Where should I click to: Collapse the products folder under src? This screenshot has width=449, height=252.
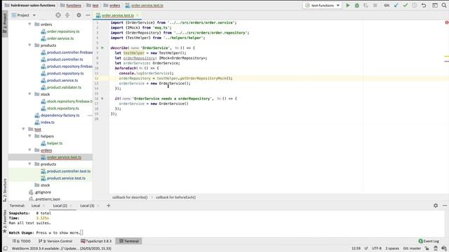29,45
